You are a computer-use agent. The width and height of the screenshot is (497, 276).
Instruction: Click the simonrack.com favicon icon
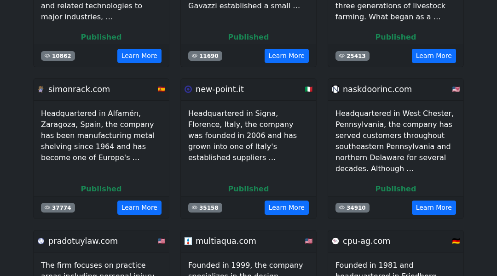(41, 89)
